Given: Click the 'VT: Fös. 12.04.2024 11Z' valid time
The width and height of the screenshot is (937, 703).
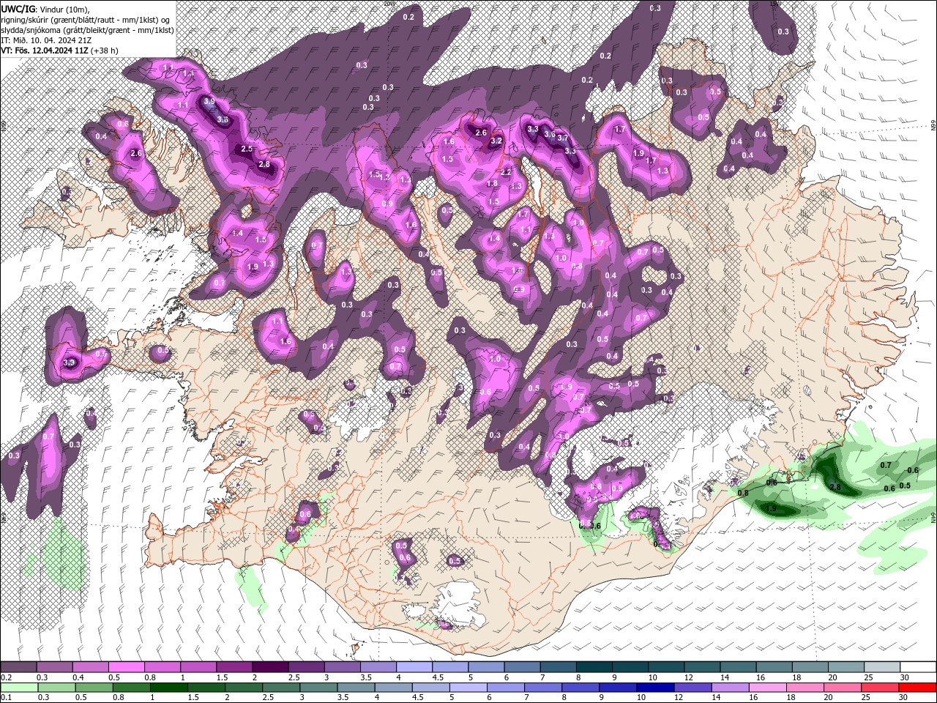Looking at the screenshot, I should (x=45, y=51).
